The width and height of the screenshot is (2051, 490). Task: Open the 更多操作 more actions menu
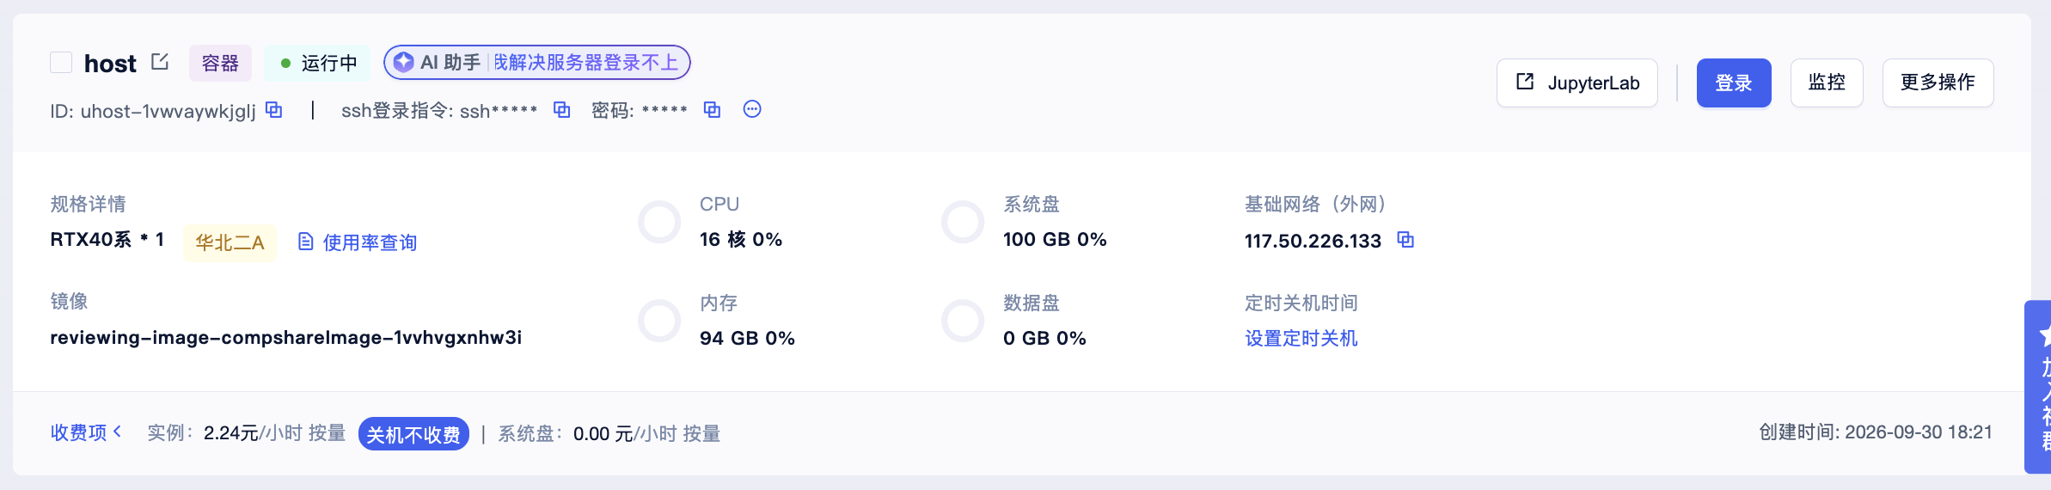pyautogui.click(x=1938, y=83)
